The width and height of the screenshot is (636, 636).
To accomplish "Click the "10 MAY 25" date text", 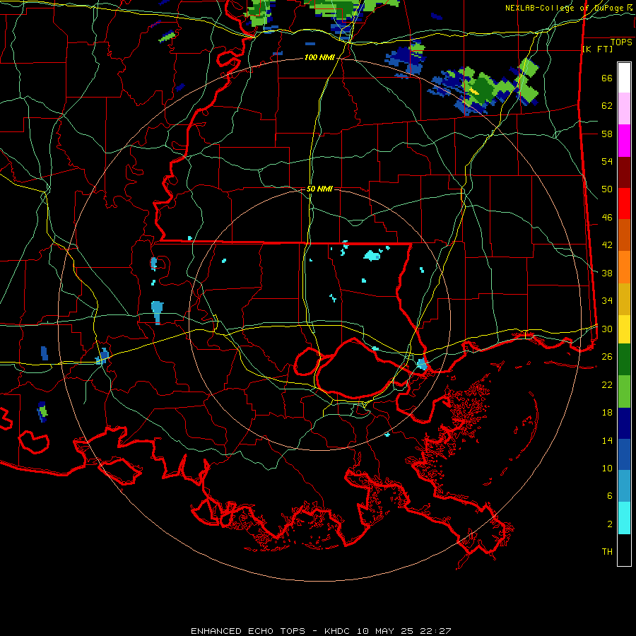I will pos(385,631).
